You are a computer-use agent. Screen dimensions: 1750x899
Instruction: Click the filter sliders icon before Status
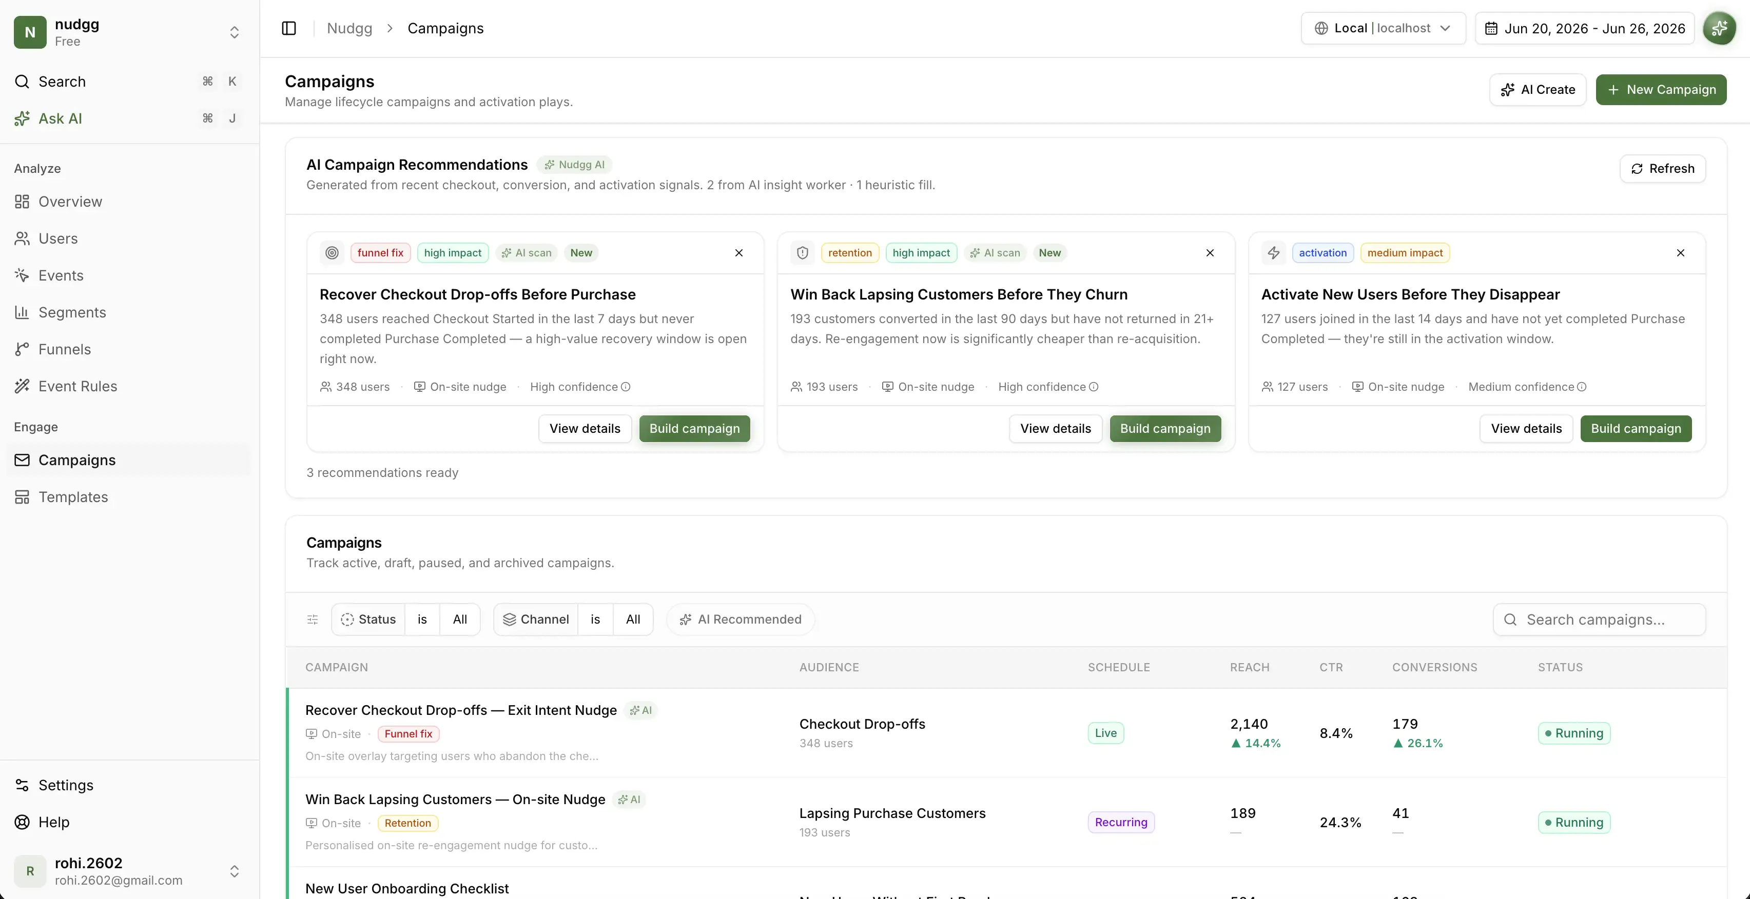pyautogui.click(x=313, y=620)
